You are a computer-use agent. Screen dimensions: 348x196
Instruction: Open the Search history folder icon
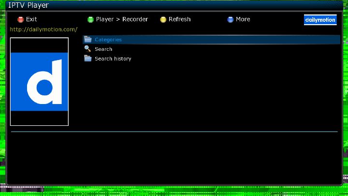[x=88, y=58]
